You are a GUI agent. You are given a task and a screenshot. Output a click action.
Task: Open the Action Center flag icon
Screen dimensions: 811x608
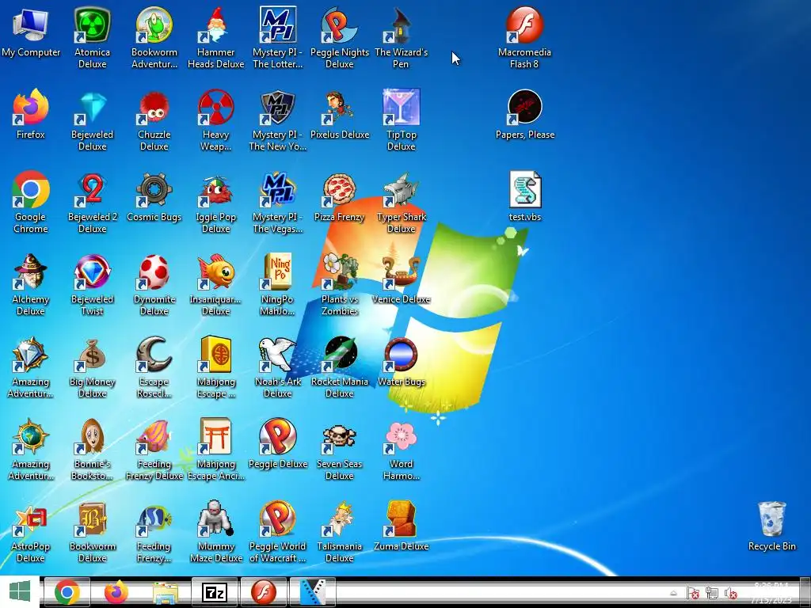coord(692,593)
